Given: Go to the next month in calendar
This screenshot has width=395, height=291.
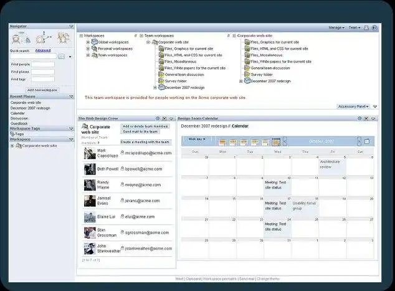Looking at the screenshot, I should coord(359,142).
